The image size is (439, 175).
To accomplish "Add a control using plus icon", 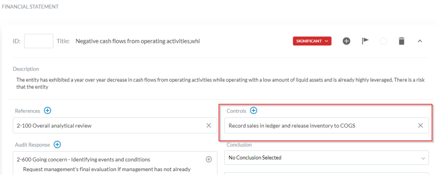I will click(254, 111).
